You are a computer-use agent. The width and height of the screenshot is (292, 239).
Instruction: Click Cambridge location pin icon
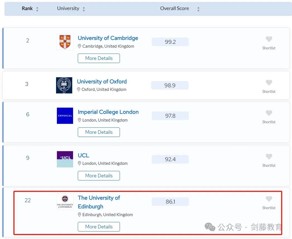79,46
